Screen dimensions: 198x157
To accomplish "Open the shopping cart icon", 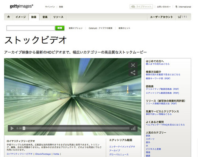I will [x=179, y=17].
